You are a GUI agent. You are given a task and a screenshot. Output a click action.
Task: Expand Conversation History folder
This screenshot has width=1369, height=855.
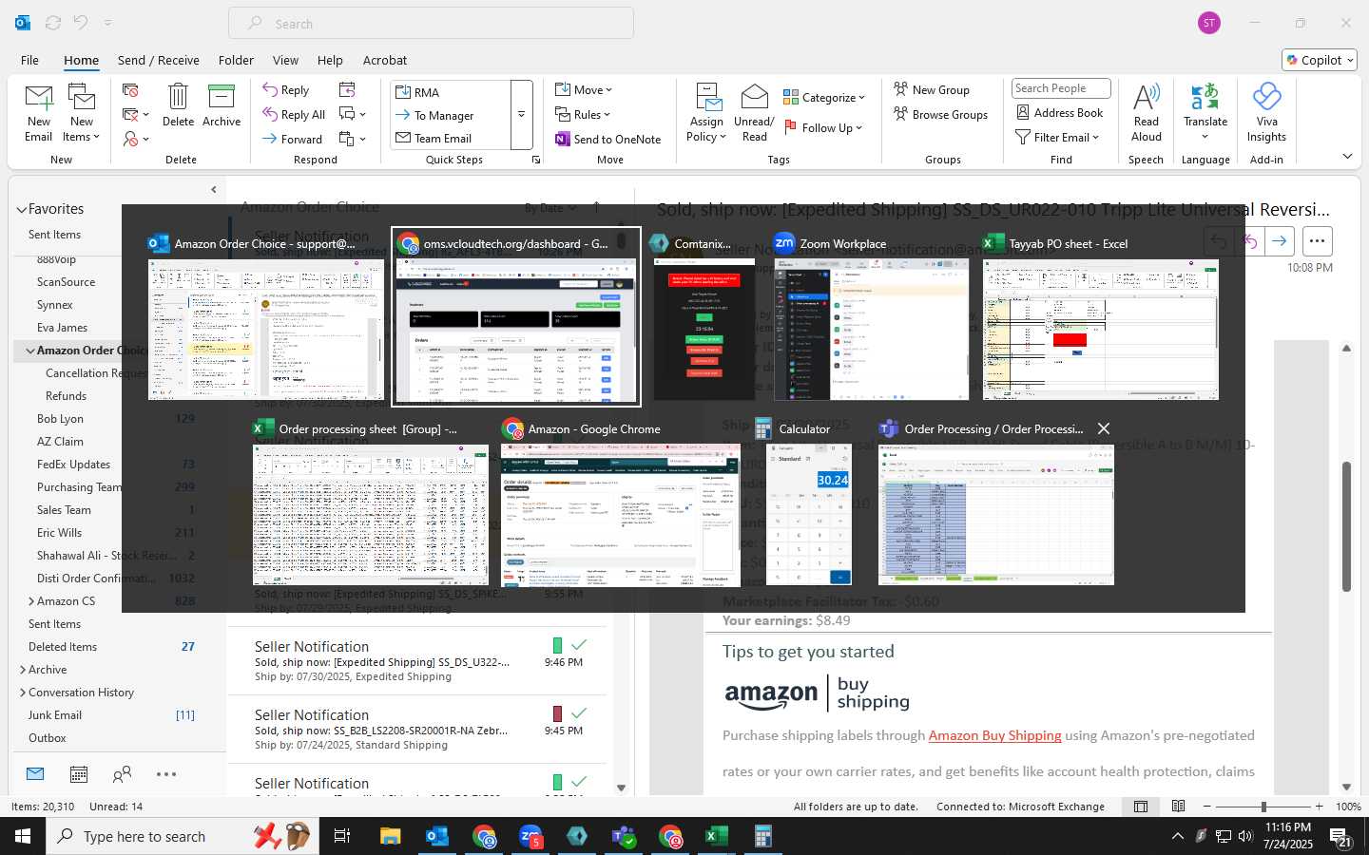point(22,693)
